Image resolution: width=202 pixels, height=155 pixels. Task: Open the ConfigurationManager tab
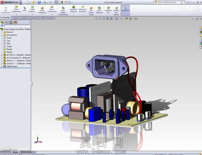pyautogui.click(x=11, y=23)
